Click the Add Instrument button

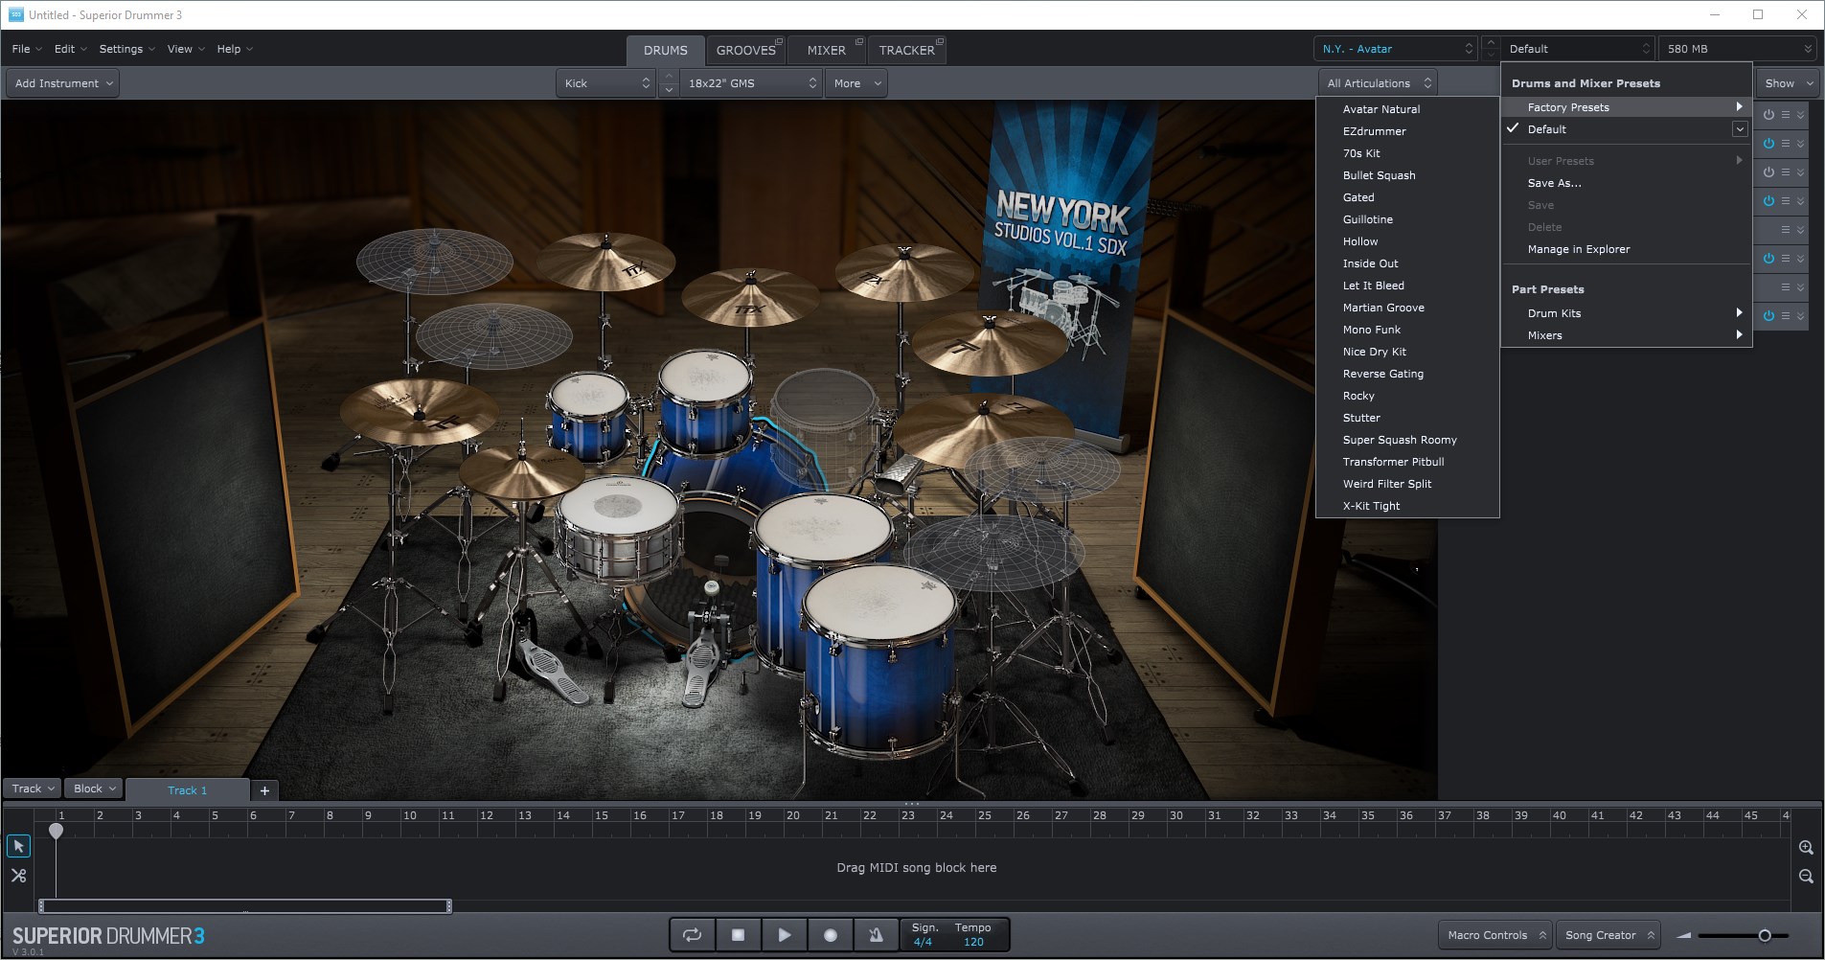tap(63, 83)
